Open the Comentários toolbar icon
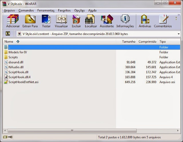The height and width of the screenshot is (142, 183). (164, 19)
